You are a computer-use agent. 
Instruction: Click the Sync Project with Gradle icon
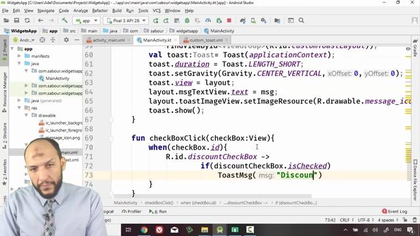tap(243, 20)
